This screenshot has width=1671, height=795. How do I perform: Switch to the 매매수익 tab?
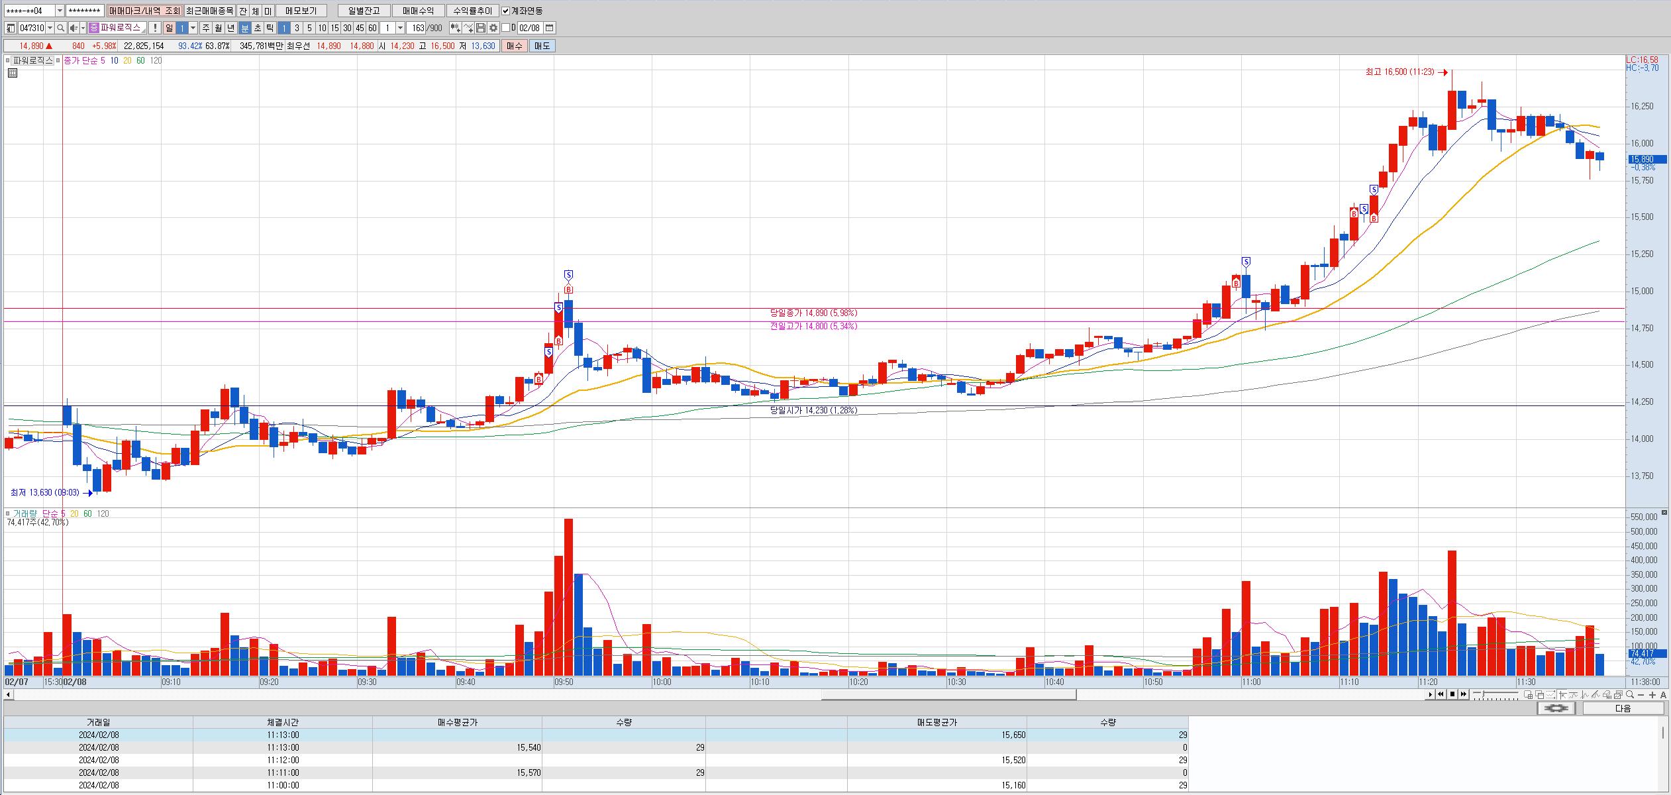tap(418, 11)
